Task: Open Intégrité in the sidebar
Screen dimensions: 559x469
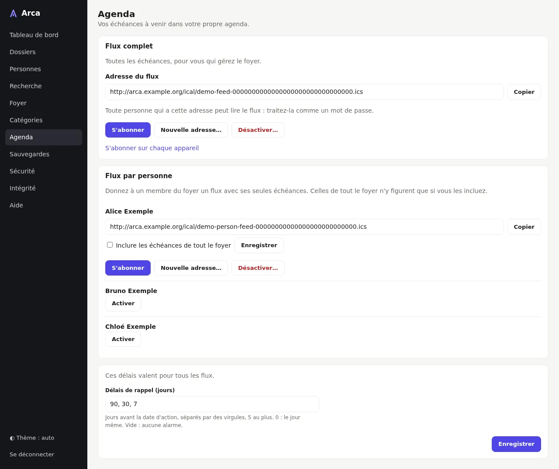Action: (44, 188)
